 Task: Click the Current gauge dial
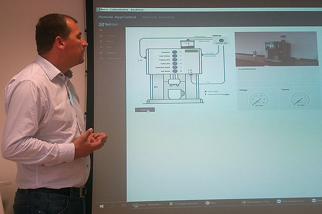pos(300,99)
